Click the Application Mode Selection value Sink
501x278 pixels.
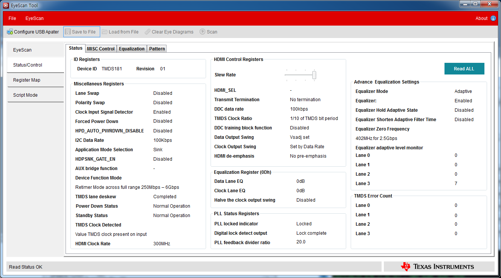pyautogui.click(x=158, y=150)
